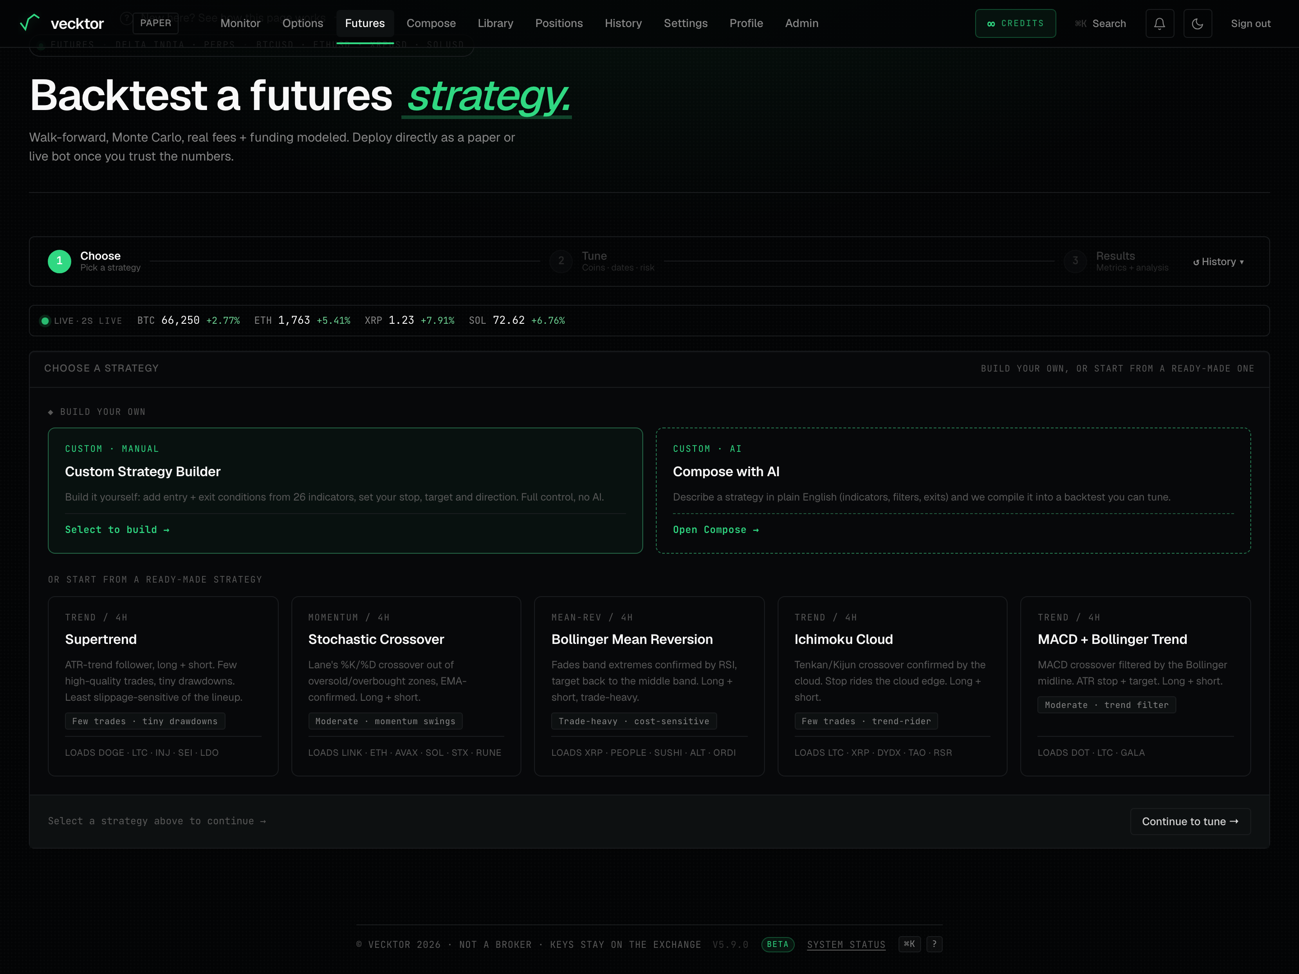This screenshot has width=1299, height=974.
Task: Click Sign out
Action: coord(1250,23)
